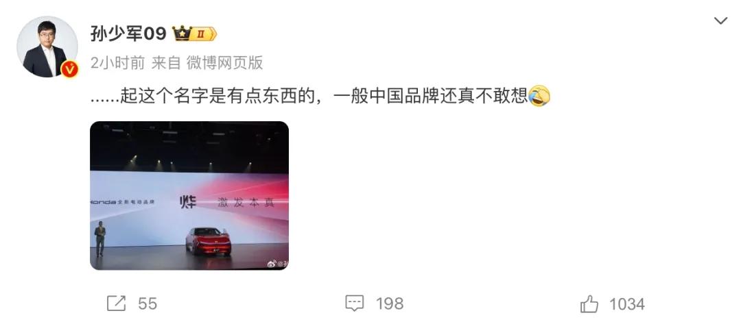The width and height of the screenshot is (741, 324).
Task: Click the presenter standing on stage
Action: point(99,240)
